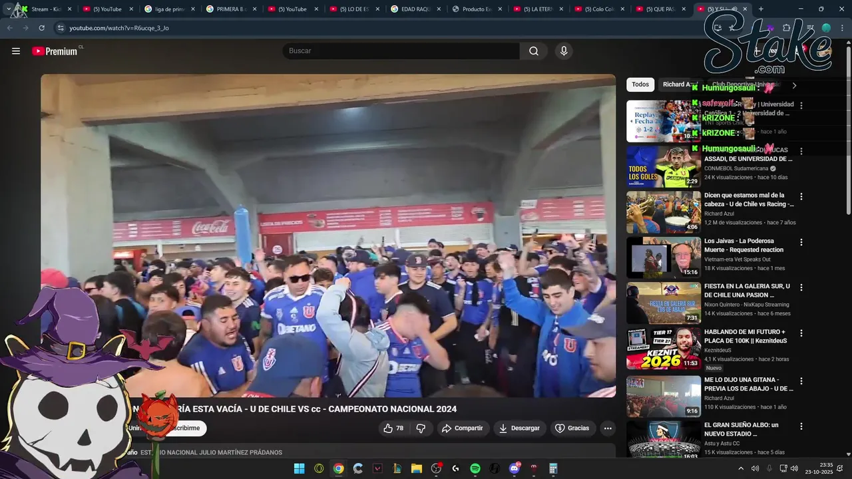Open the Todos los goles video thumbnail

[x=664, y=166]
